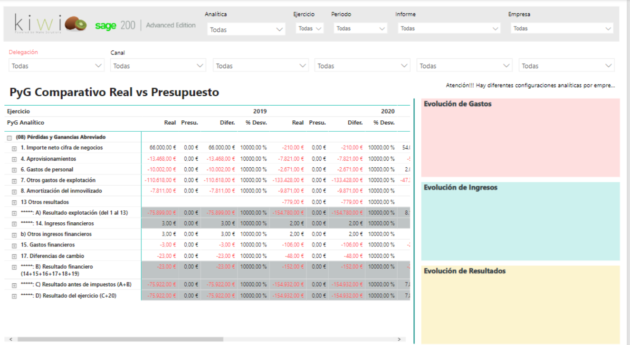Click the Presu. column header under 2020
The width and height of the screenshot is (630, 345).
coord(317,122)
